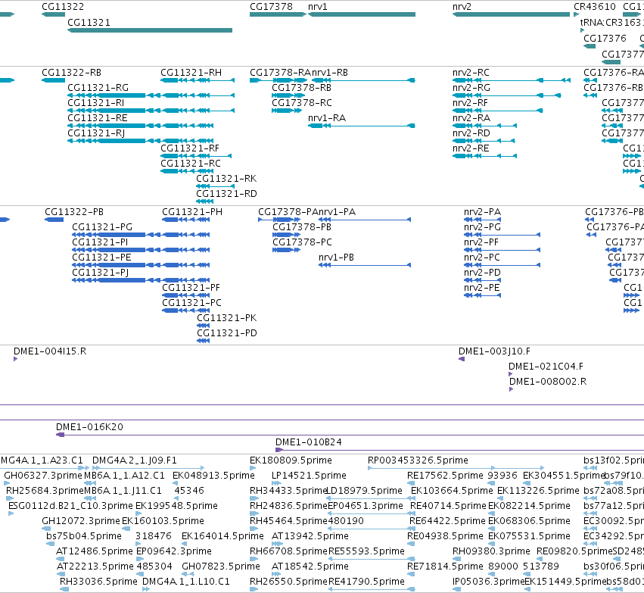Select transcript CG11321-RF
Viewport: 644px width, 593px height.
click(190, 148)
